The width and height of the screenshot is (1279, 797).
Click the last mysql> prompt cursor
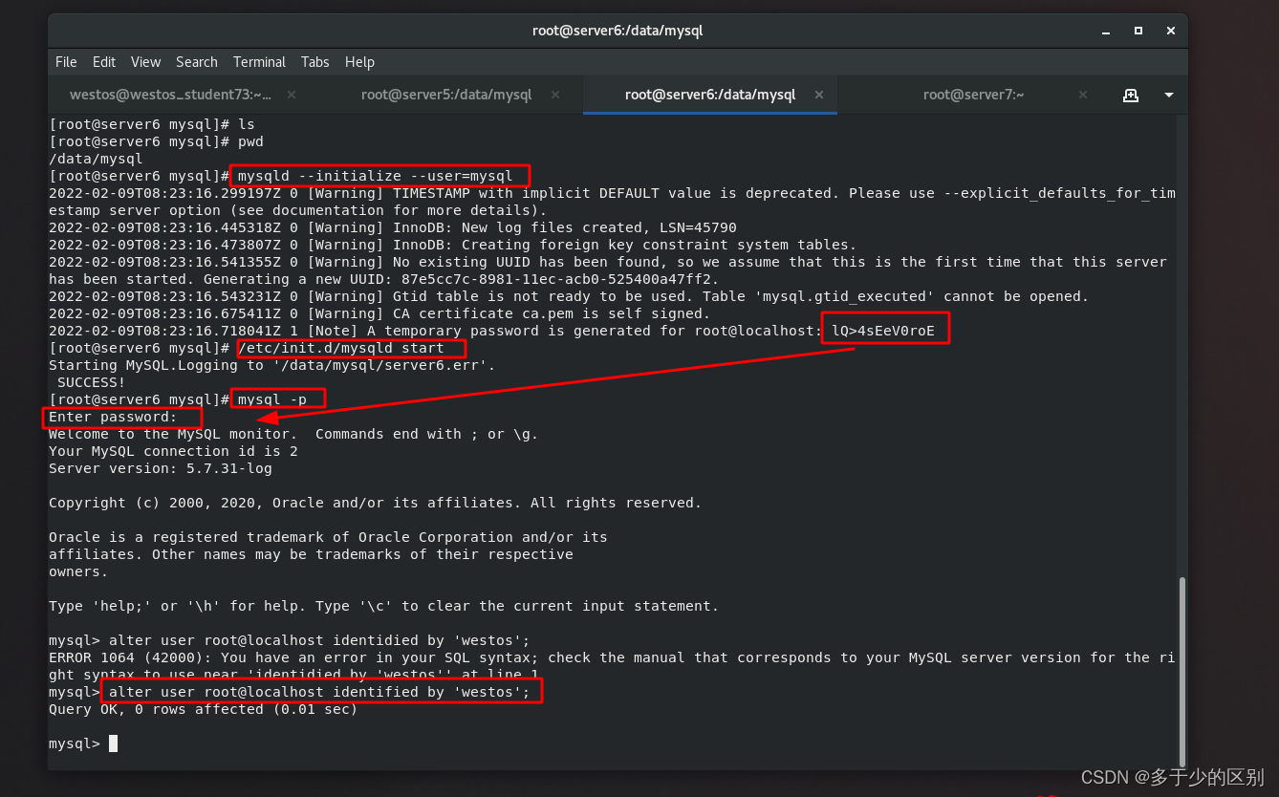pyautogui.click(x=113, y=743)
